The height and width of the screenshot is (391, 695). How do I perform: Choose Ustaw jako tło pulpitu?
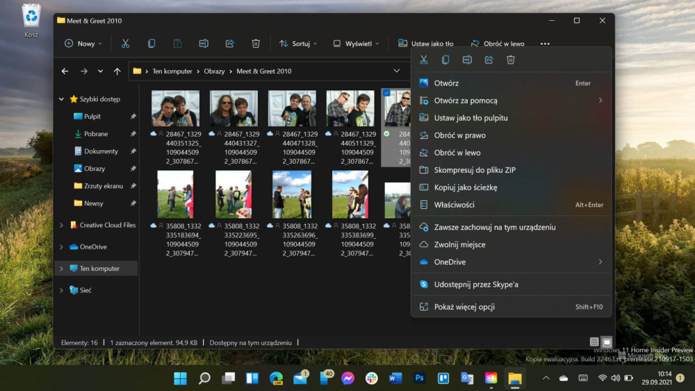tap(512, 118)
